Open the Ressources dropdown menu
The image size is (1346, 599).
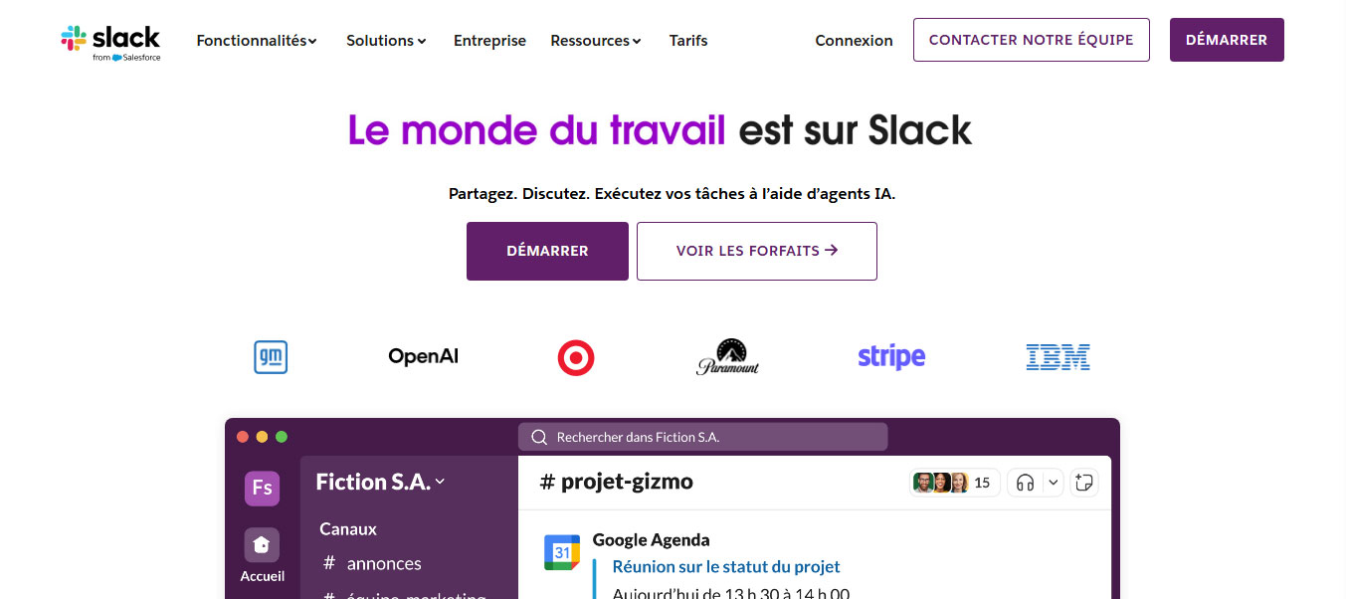tap(595, 41)
